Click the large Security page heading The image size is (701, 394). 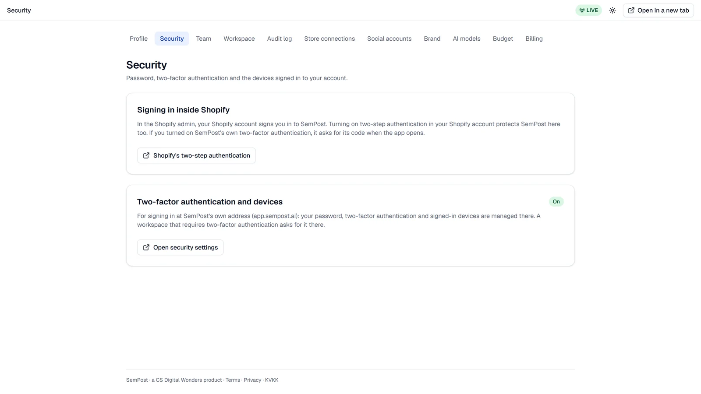146,65
